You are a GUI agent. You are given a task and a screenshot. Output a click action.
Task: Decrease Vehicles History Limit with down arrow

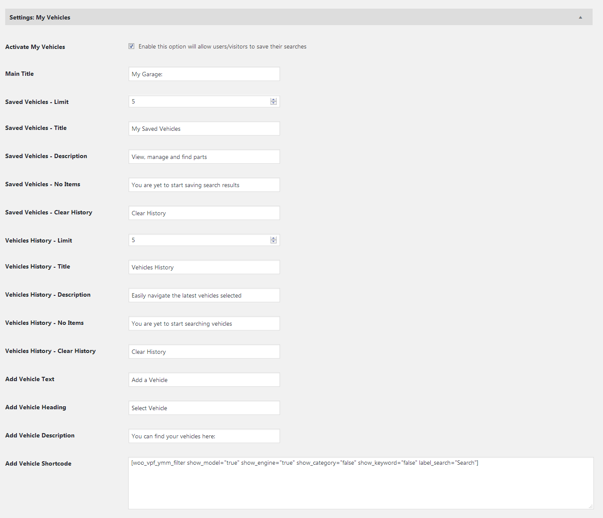click(274, 242)
